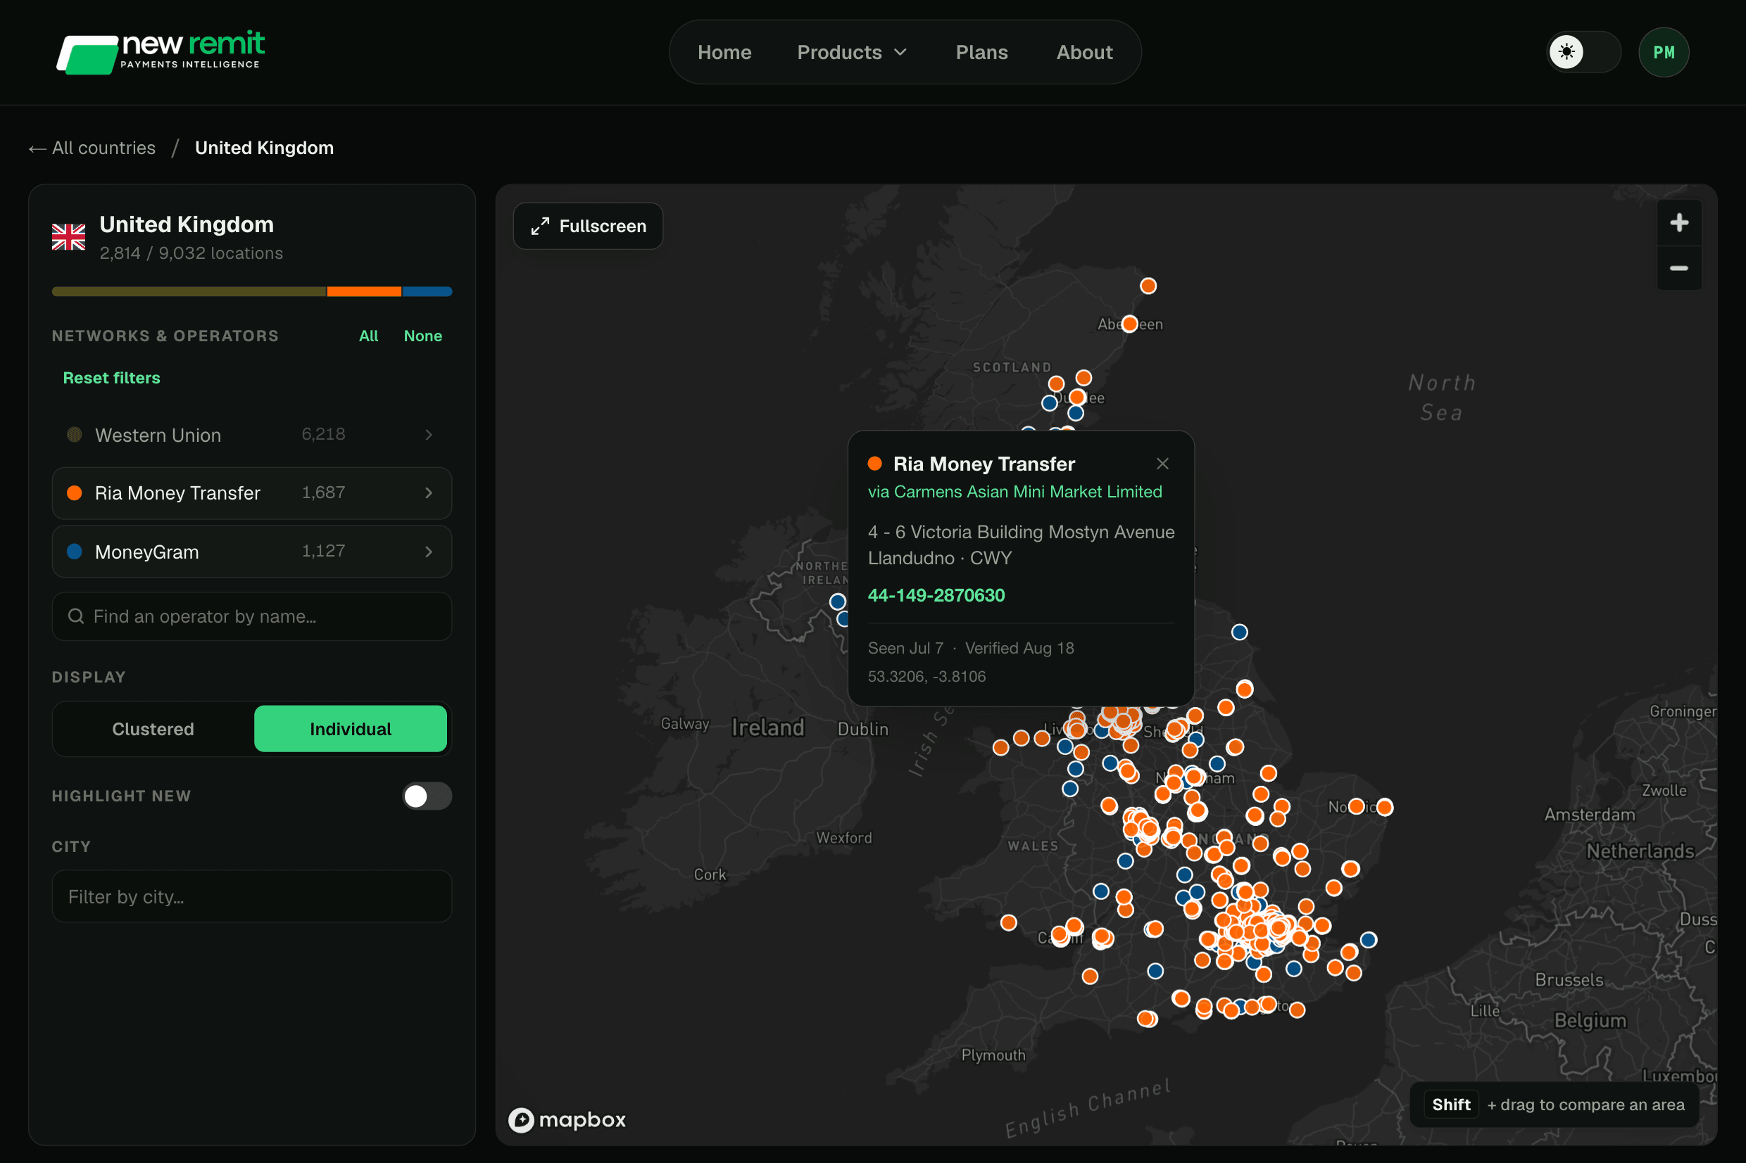1746x1163 pixels.
Task: Open the Products dropdown menu
Action: (x=852, y=53)
